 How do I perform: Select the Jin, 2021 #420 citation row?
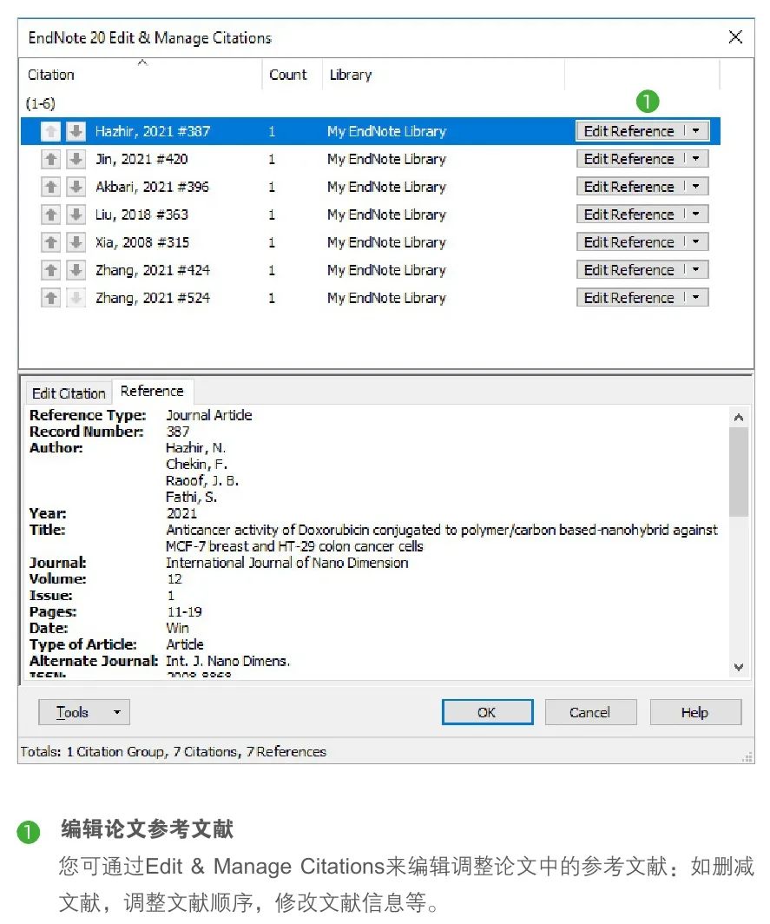pos(370,159)
